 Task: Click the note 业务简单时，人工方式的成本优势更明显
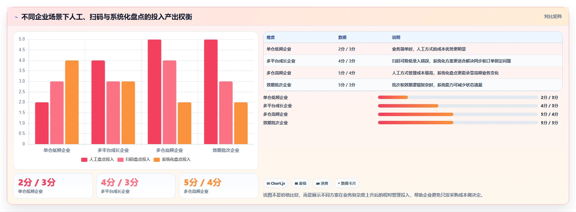pyautogui.click(x=429, y=49)
